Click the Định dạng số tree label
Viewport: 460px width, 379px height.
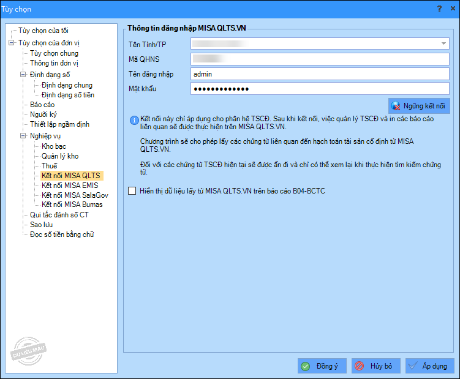[x=50, y=75]
